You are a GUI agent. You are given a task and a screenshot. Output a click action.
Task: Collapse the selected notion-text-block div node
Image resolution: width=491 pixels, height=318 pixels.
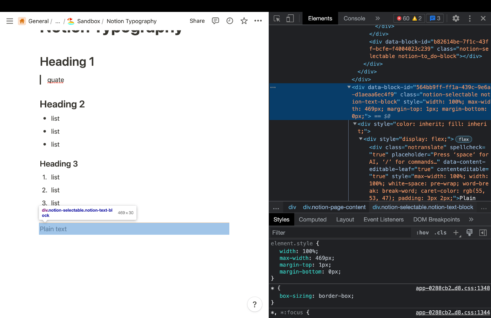click(x=349, y=87)
